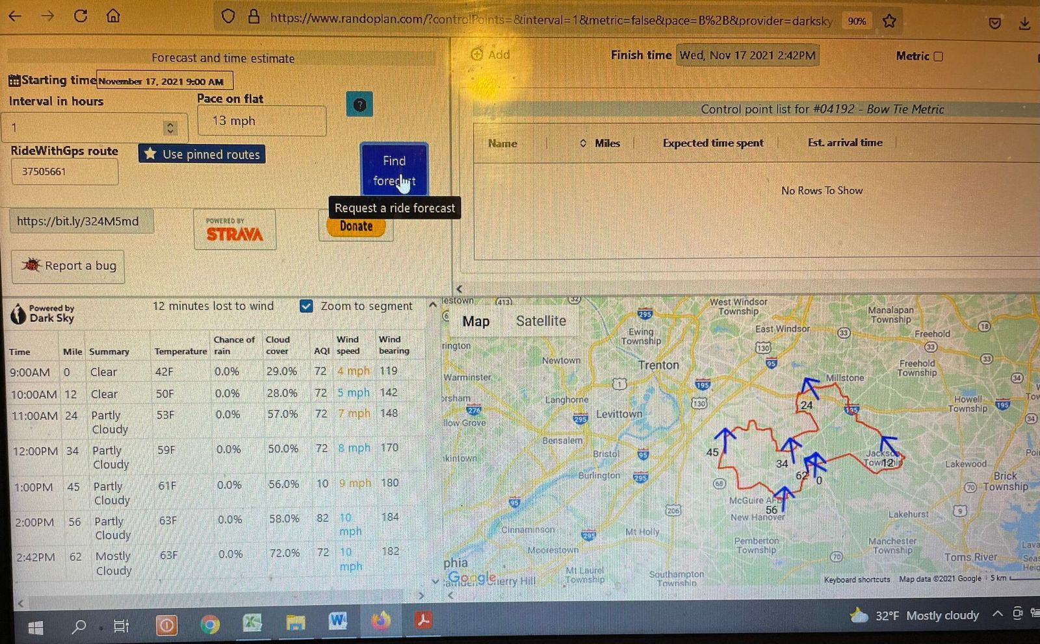Collapse the forecast table with the up chevron
The height and width of the screenshot is (644, 1040).
(x=432, y=304)
